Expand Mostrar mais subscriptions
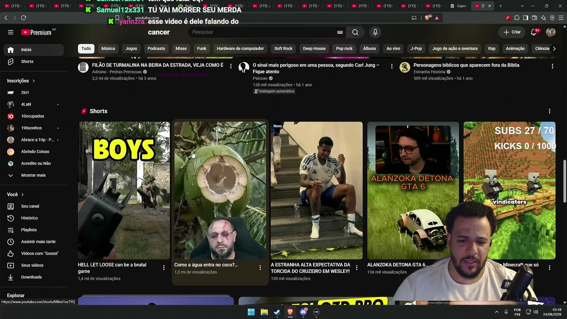The image size is (567, 319). (35, 175)
